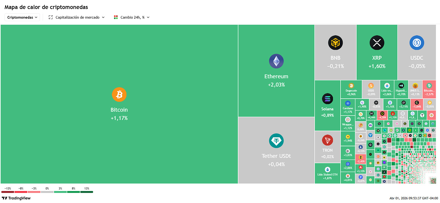Select the 0% gray legend swatch
Image resolution: width=440 pixels, height=203 pixels.
[x=47, y=192]
